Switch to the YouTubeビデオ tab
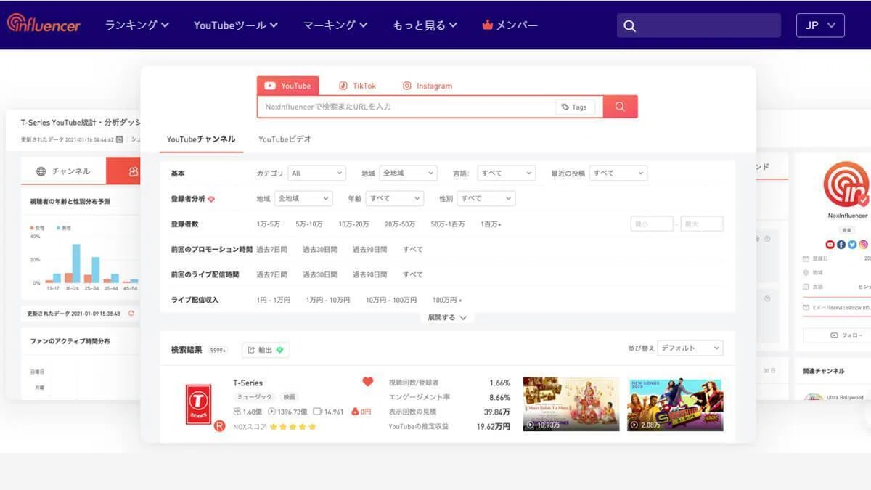This screenshot has height=490, width=871. 285,139
